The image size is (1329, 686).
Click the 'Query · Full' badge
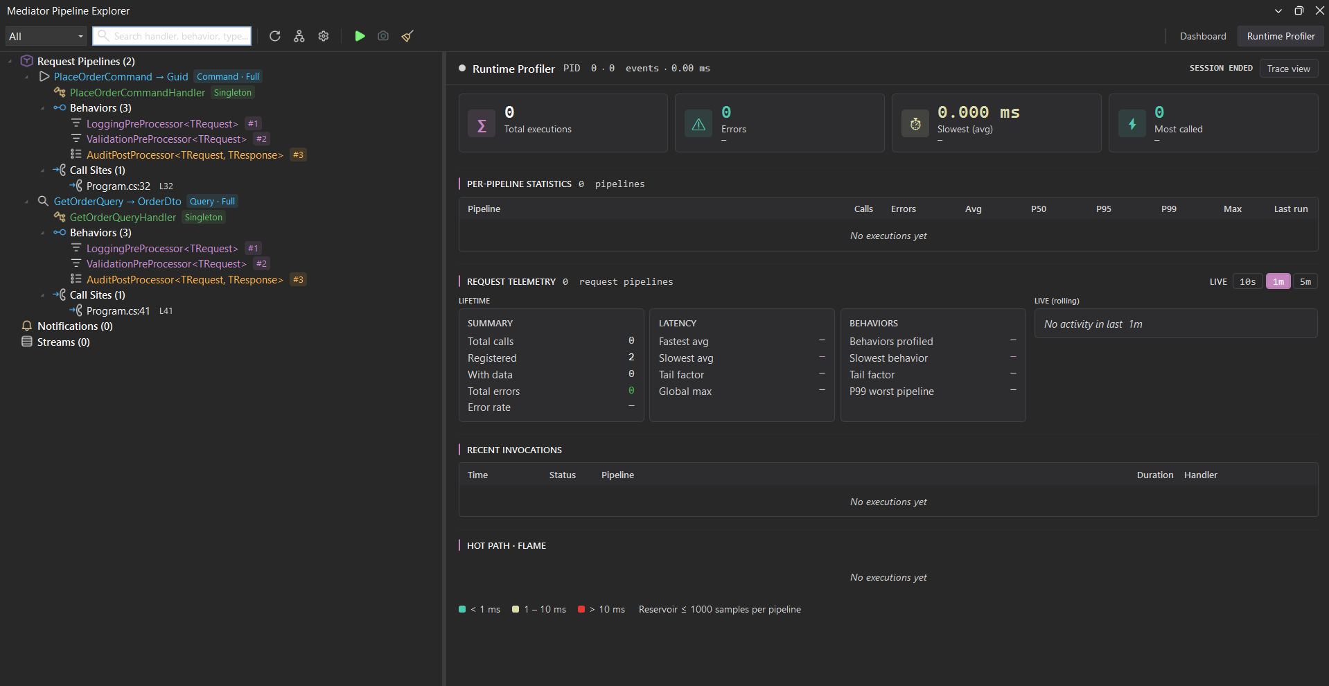(213, 201)
